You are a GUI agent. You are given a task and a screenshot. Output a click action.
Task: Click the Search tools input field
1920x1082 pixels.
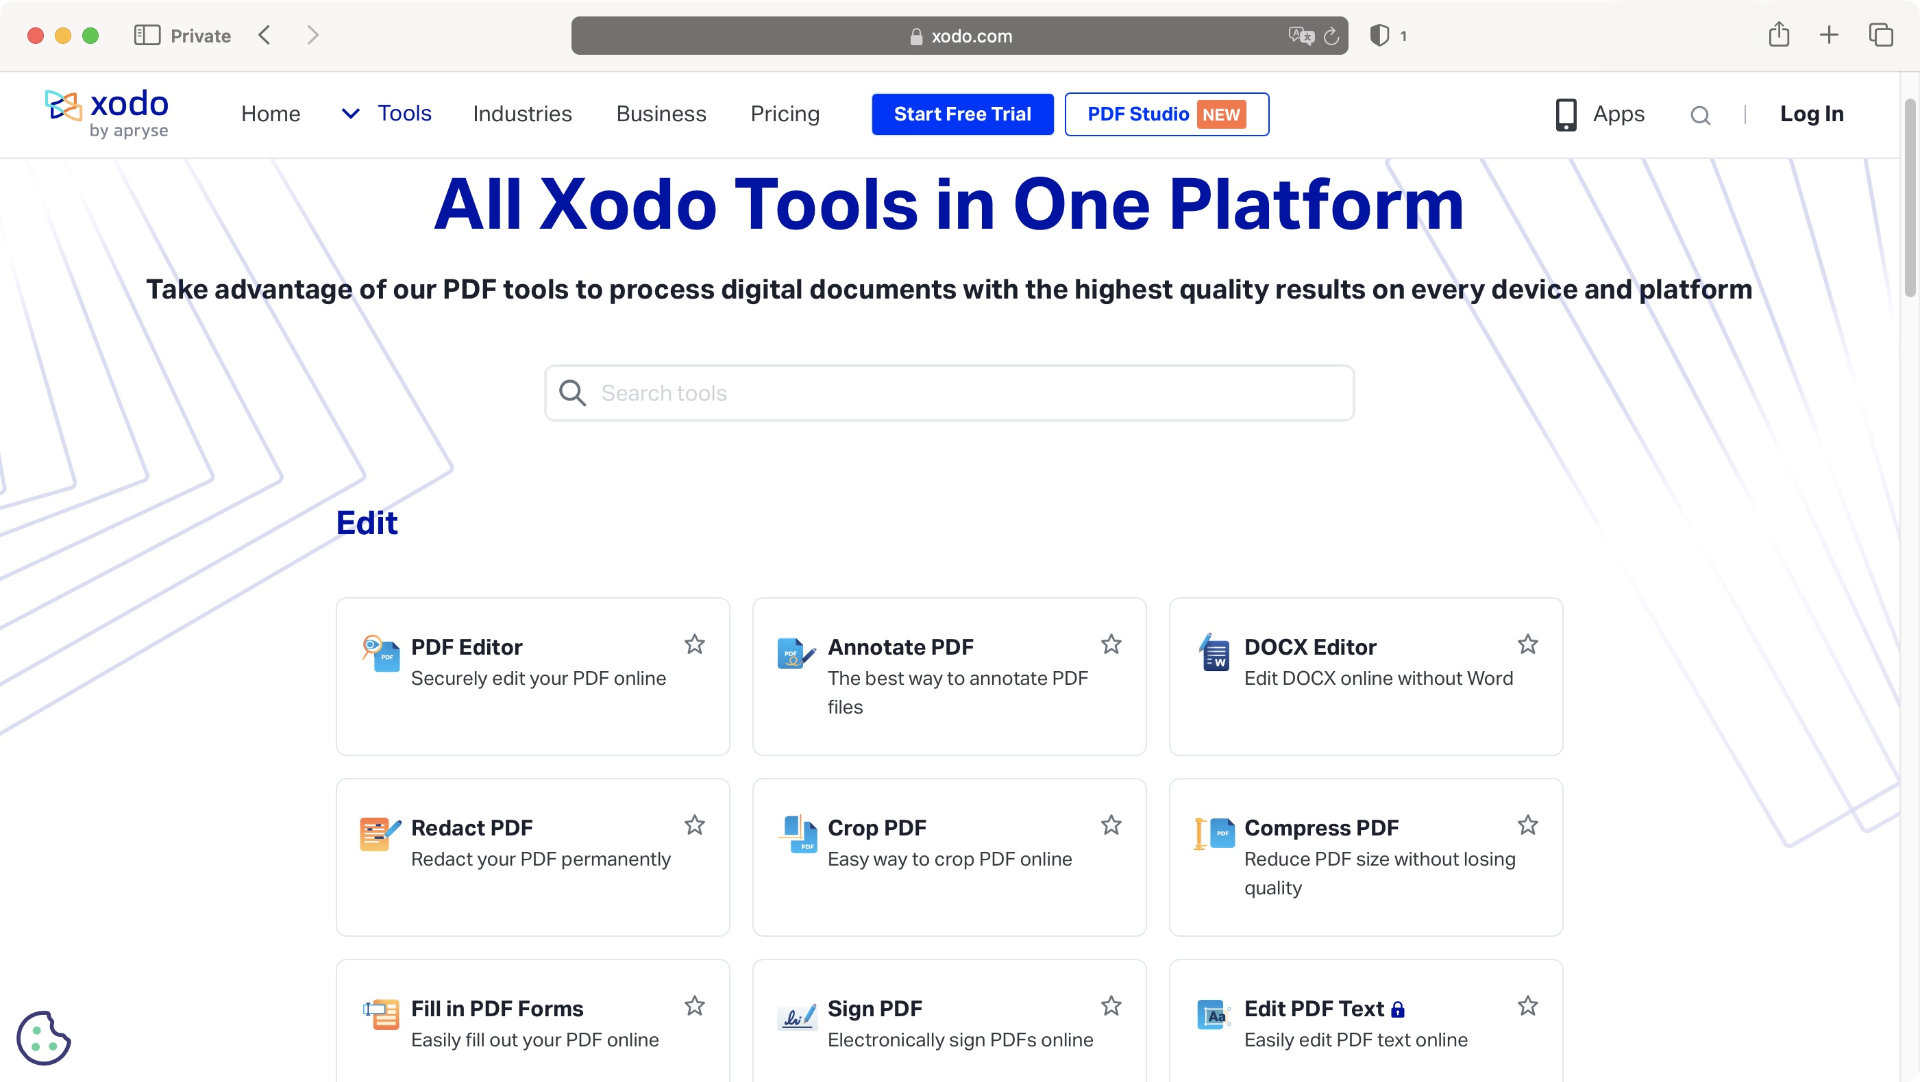[948, 392]
